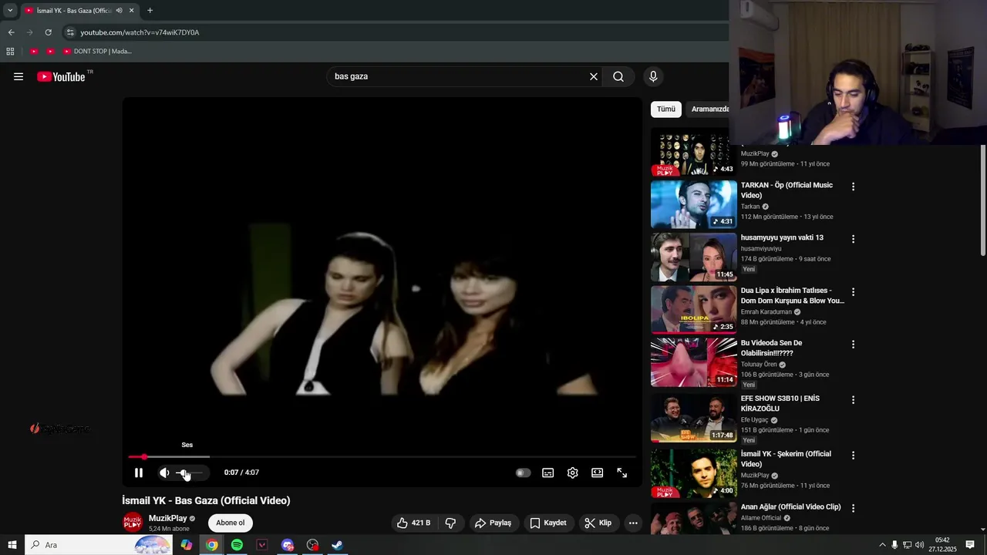Viewport: 987px width, 555px height.
Task: Open options for EFE SHOW S3B10 video
Action: pos(853,400)
